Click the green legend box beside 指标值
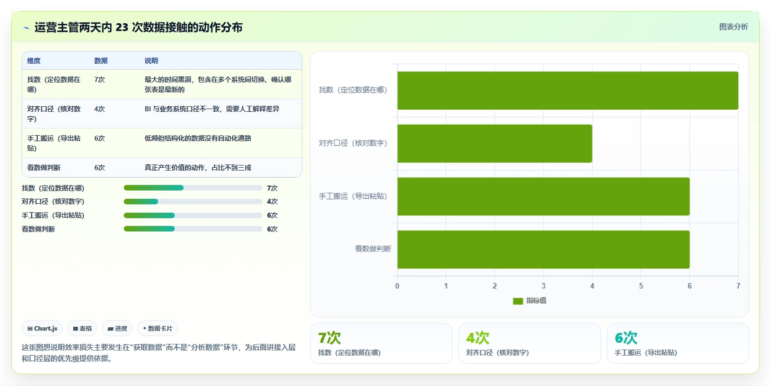The width and height of the screenshot is (771, 386). (518, 301)
